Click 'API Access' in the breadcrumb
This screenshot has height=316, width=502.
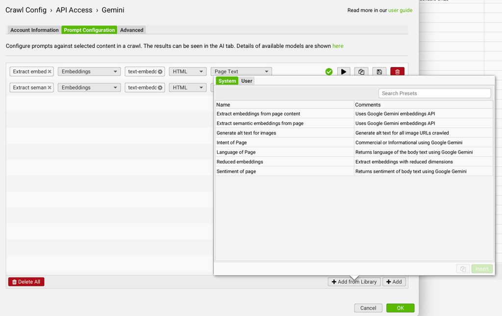pyautogui.click(x=74, y=10)
